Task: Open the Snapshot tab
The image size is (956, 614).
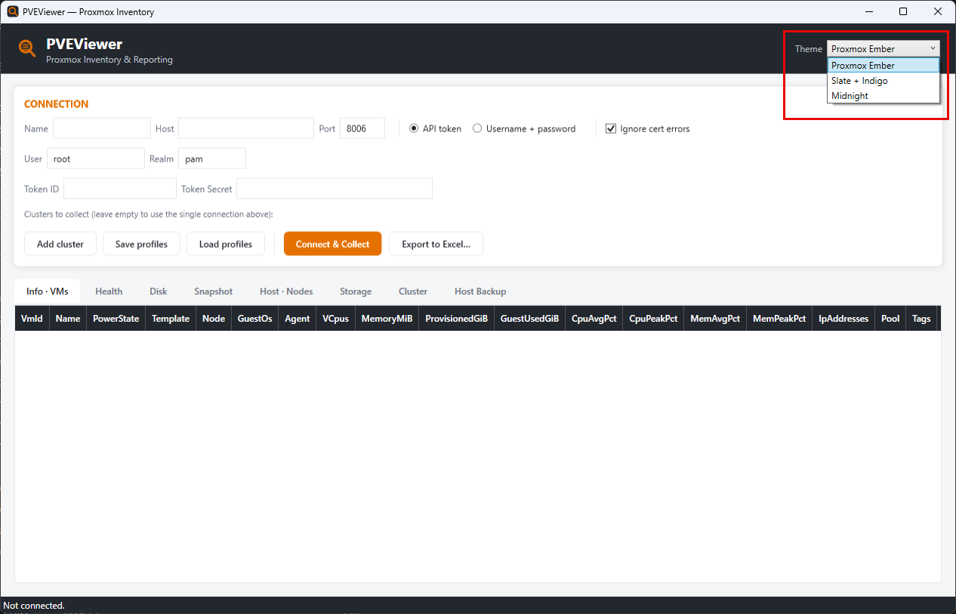Action: [x=214, y=292]
